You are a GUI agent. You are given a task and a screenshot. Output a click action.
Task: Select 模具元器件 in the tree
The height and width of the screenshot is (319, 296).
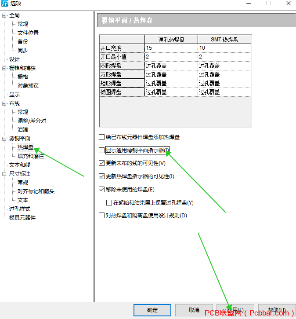22,218
